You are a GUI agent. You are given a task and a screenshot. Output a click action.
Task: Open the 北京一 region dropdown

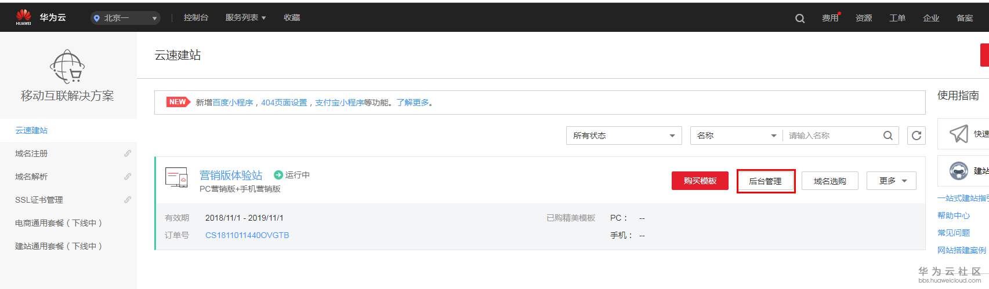125,19
